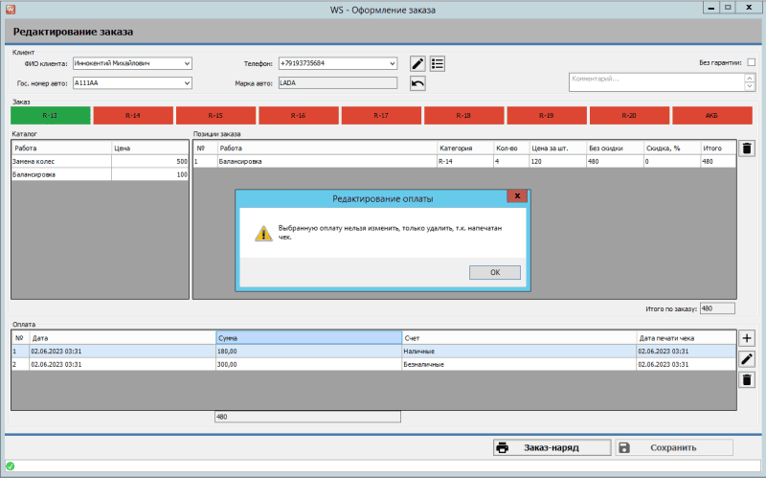Switch to the АКБ category tab
This screenshot has height=478, width=766.
pos(711,115)
